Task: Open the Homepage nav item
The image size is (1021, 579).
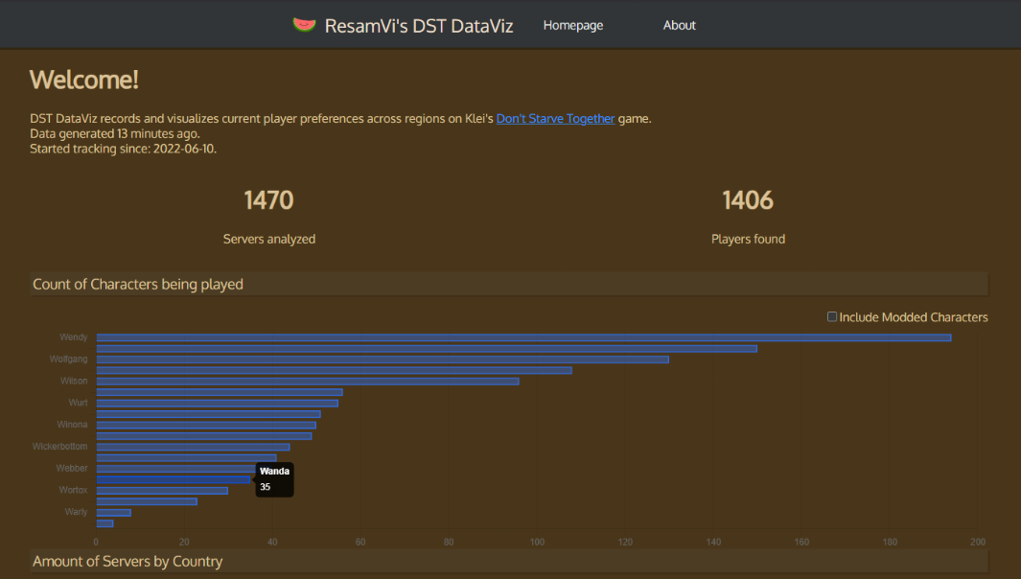Action: (573, 25)
